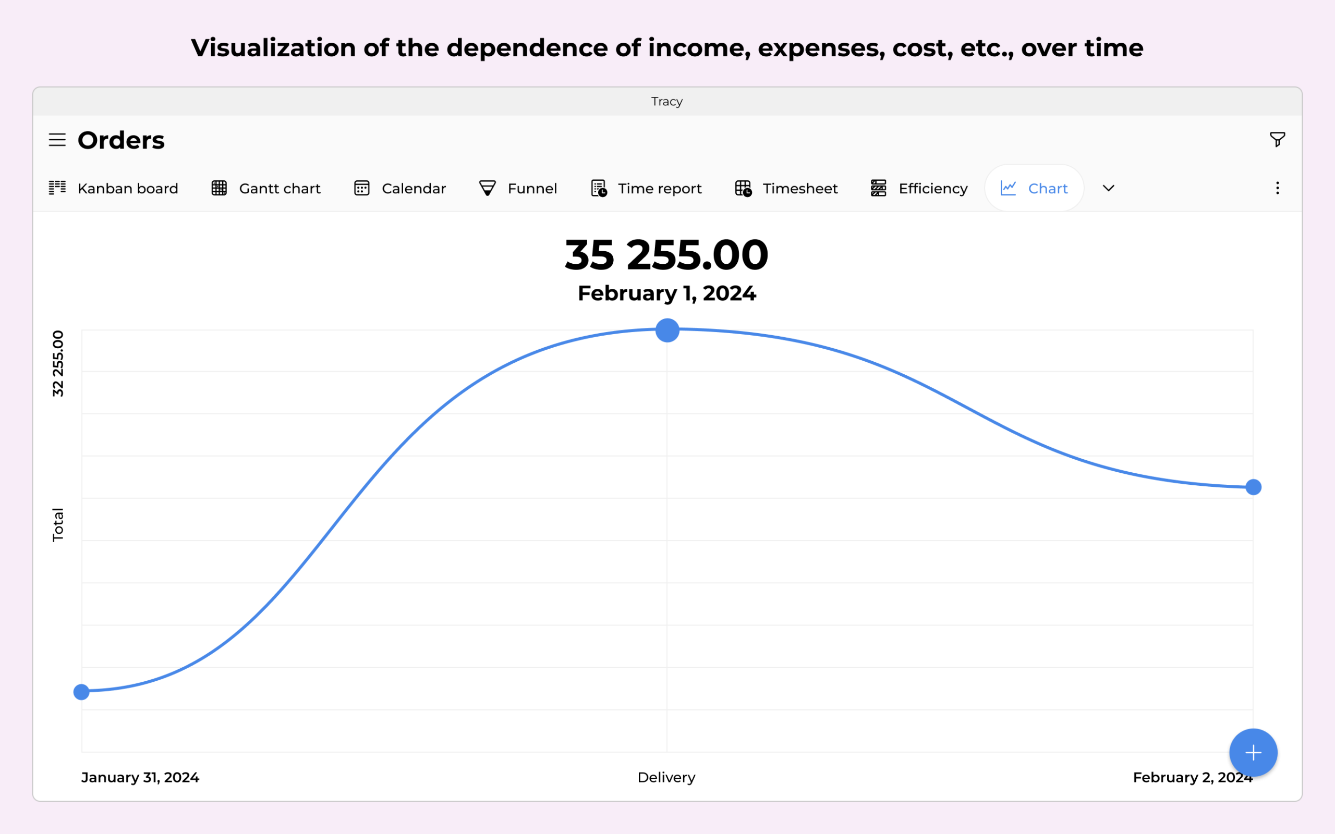Viewport: 1335px width, 834px height.
Task: Select the February 1 peak data point
Action: [x=667, y=330]
